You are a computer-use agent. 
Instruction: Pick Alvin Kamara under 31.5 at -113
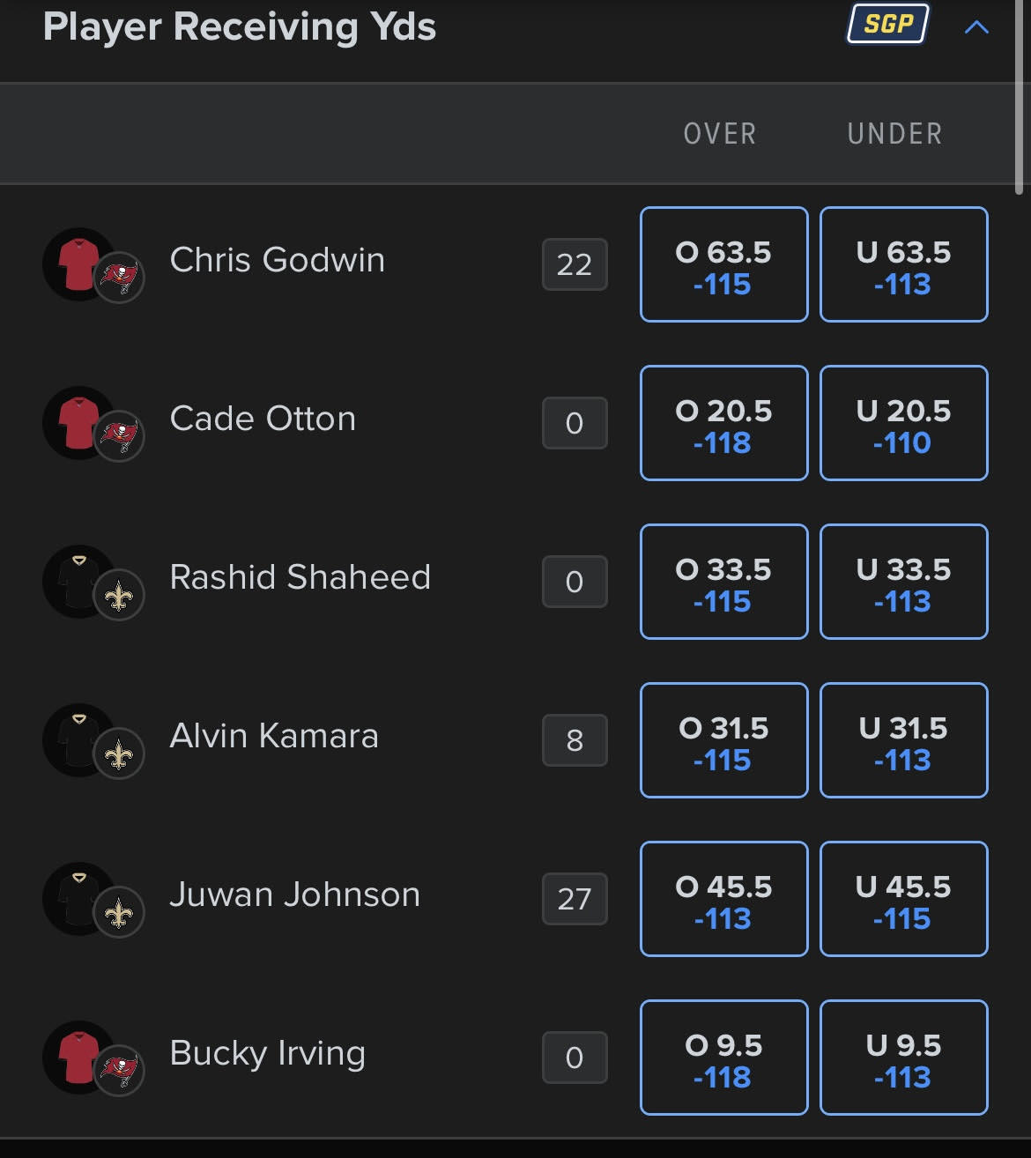click(904, 740)
